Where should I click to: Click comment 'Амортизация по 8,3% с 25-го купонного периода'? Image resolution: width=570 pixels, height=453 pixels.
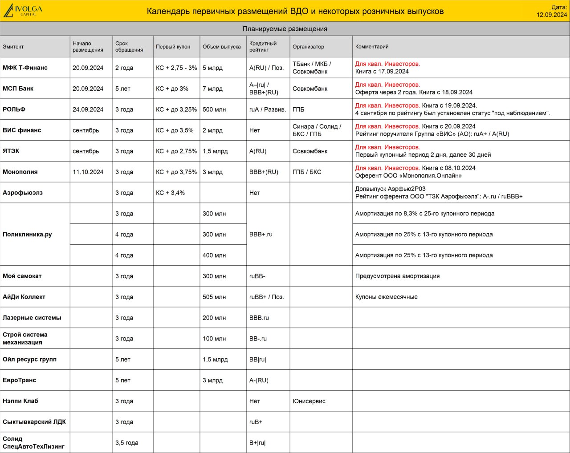click(425, 214)
